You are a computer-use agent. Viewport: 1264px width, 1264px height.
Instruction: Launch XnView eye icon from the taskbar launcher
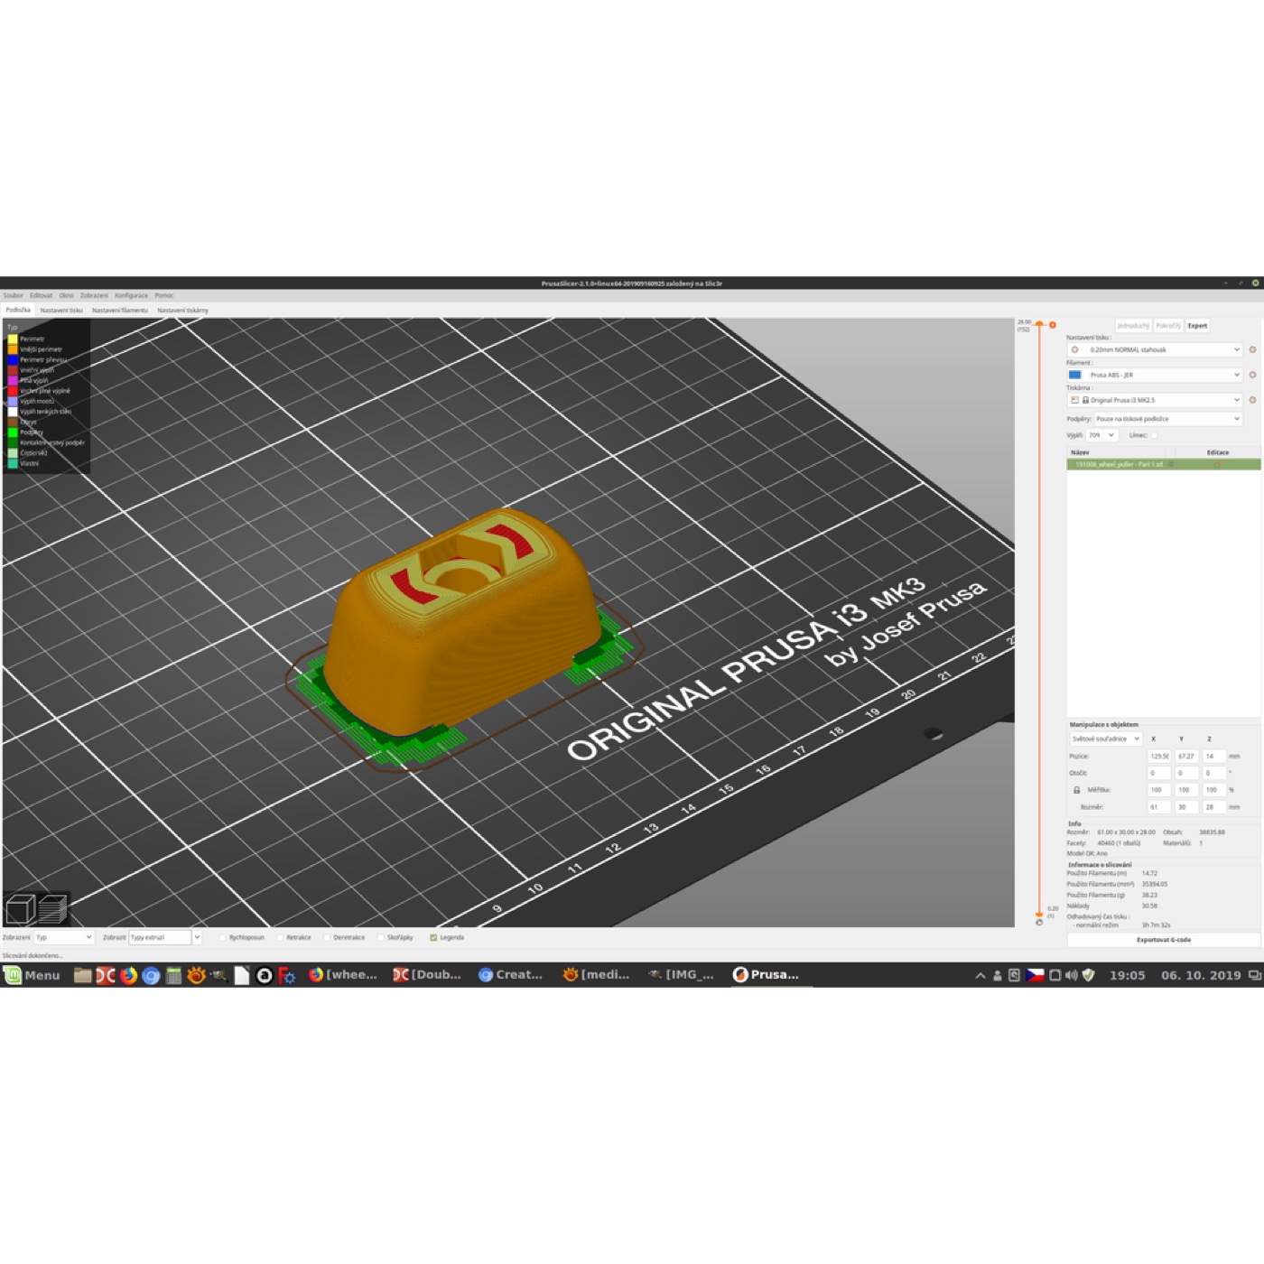[196, 975]
